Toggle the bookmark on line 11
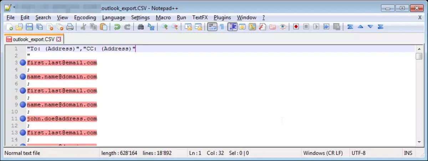 click(22, 119)
